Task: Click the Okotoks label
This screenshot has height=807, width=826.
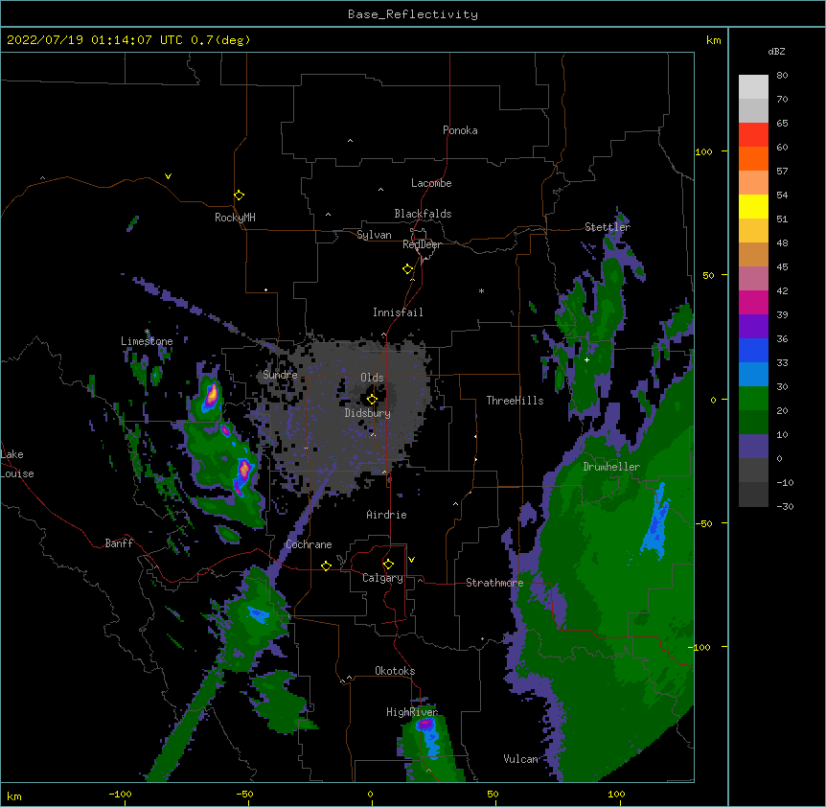Action: coord(395,671)
